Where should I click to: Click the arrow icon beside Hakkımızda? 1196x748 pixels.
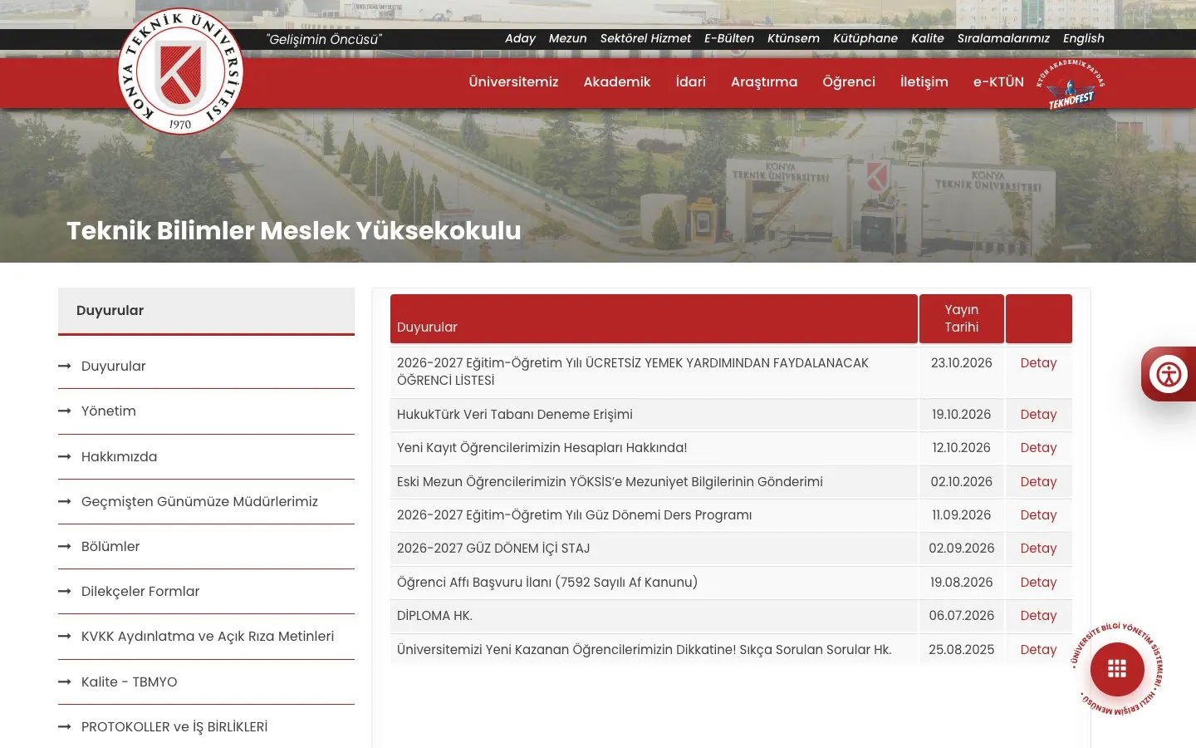[x=65, y=456]
